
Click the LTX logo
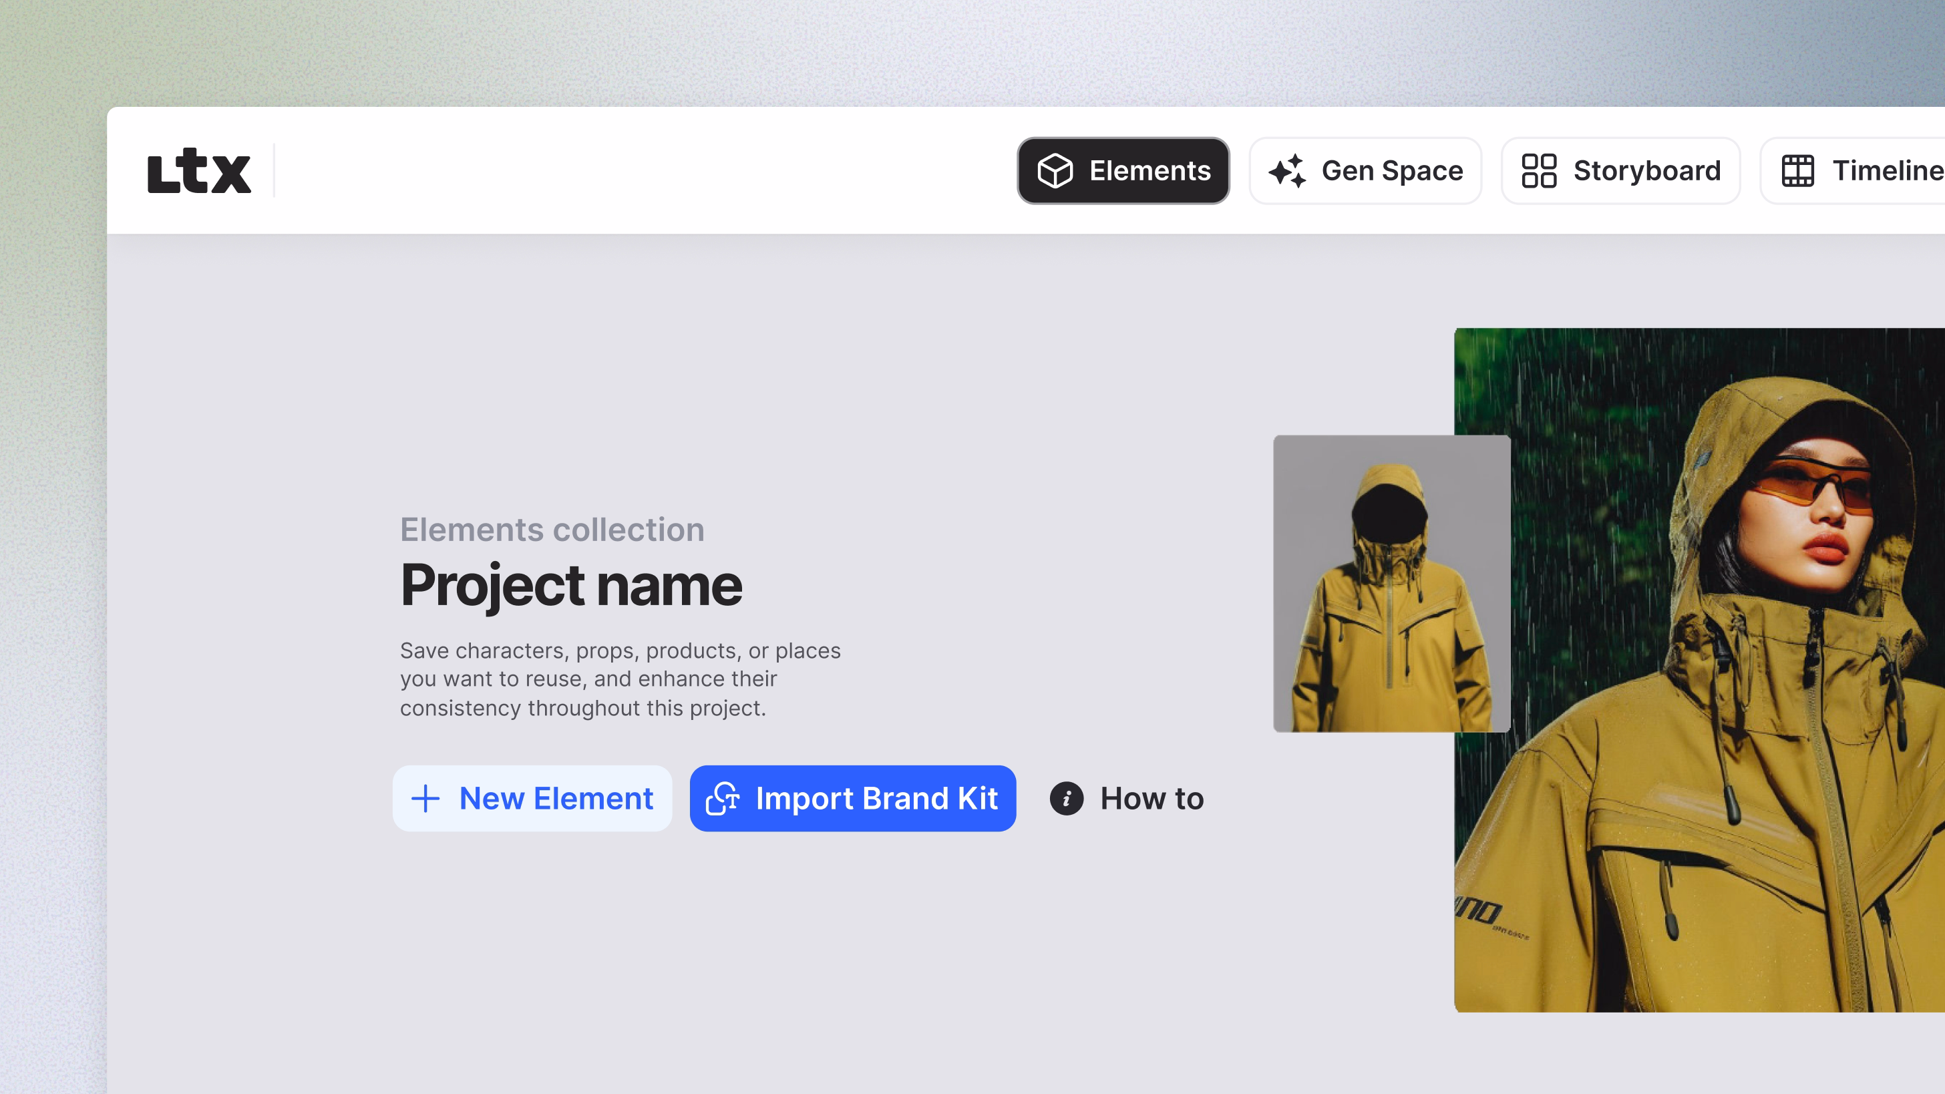click(198, 172)
